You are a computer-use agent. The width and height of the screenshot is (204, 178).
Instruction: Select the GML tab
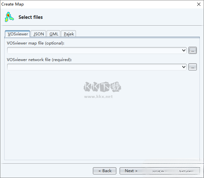tap(53, 34)
